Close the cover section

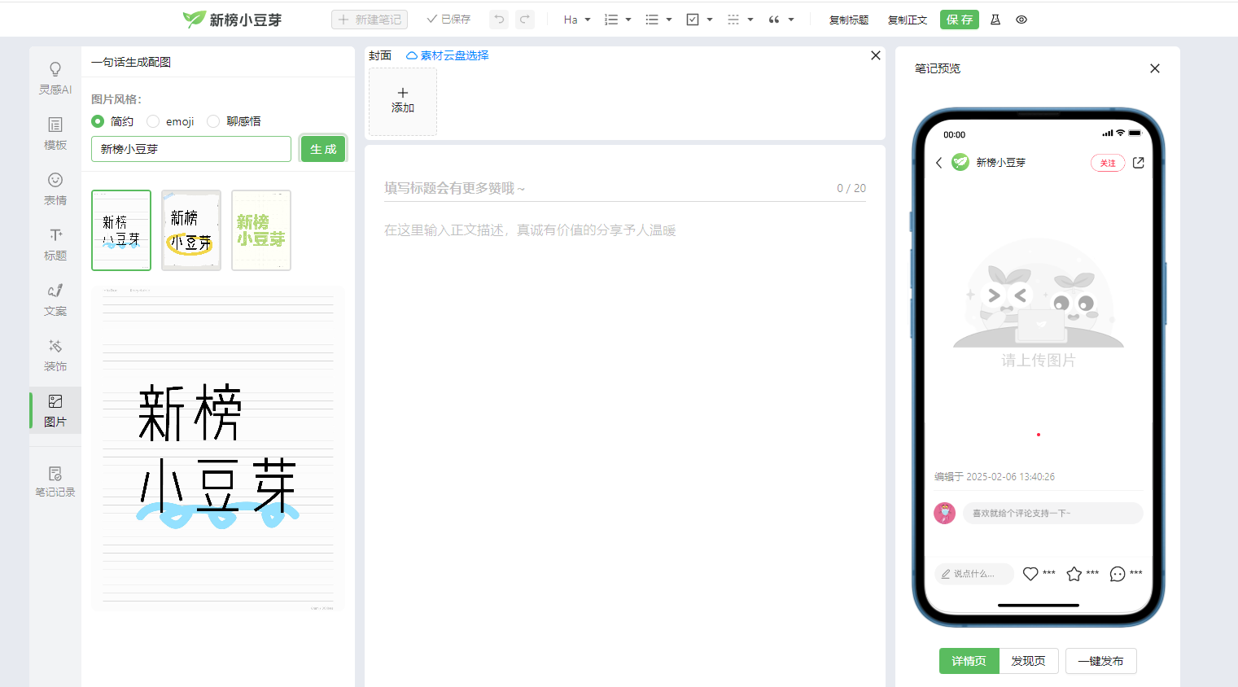tap(876, 55)
